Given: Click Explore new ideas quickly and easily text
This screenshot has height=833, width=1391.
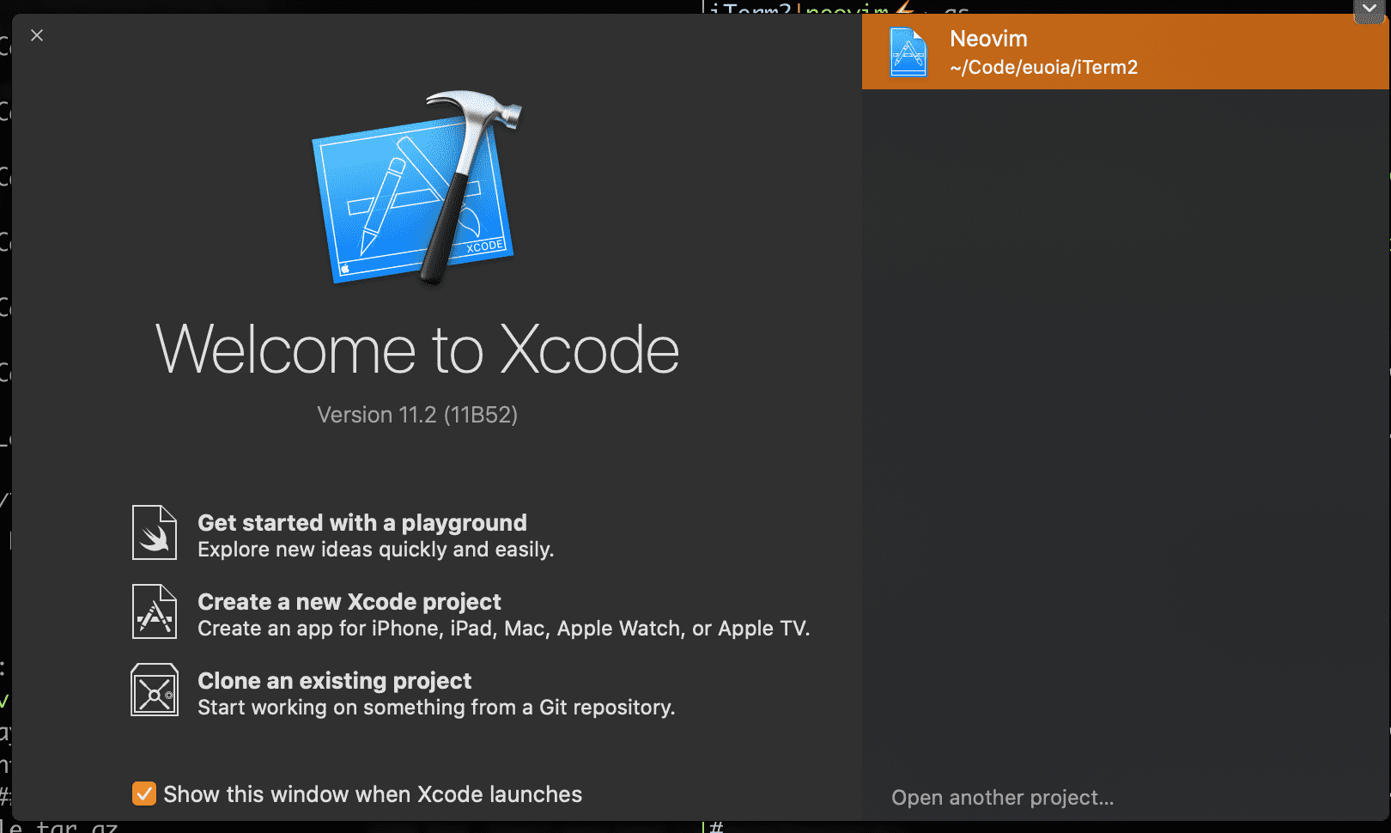Looking at the screenshot, I should pyautogui.click(x=375, y=550).
